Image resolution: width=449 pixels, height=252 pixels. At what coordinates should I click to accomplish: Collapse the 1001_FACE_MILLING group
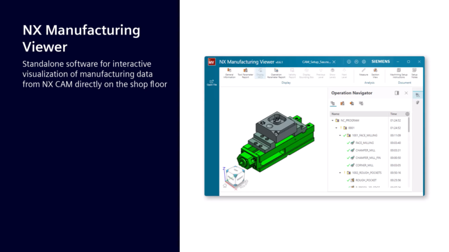tap(340, 135)
